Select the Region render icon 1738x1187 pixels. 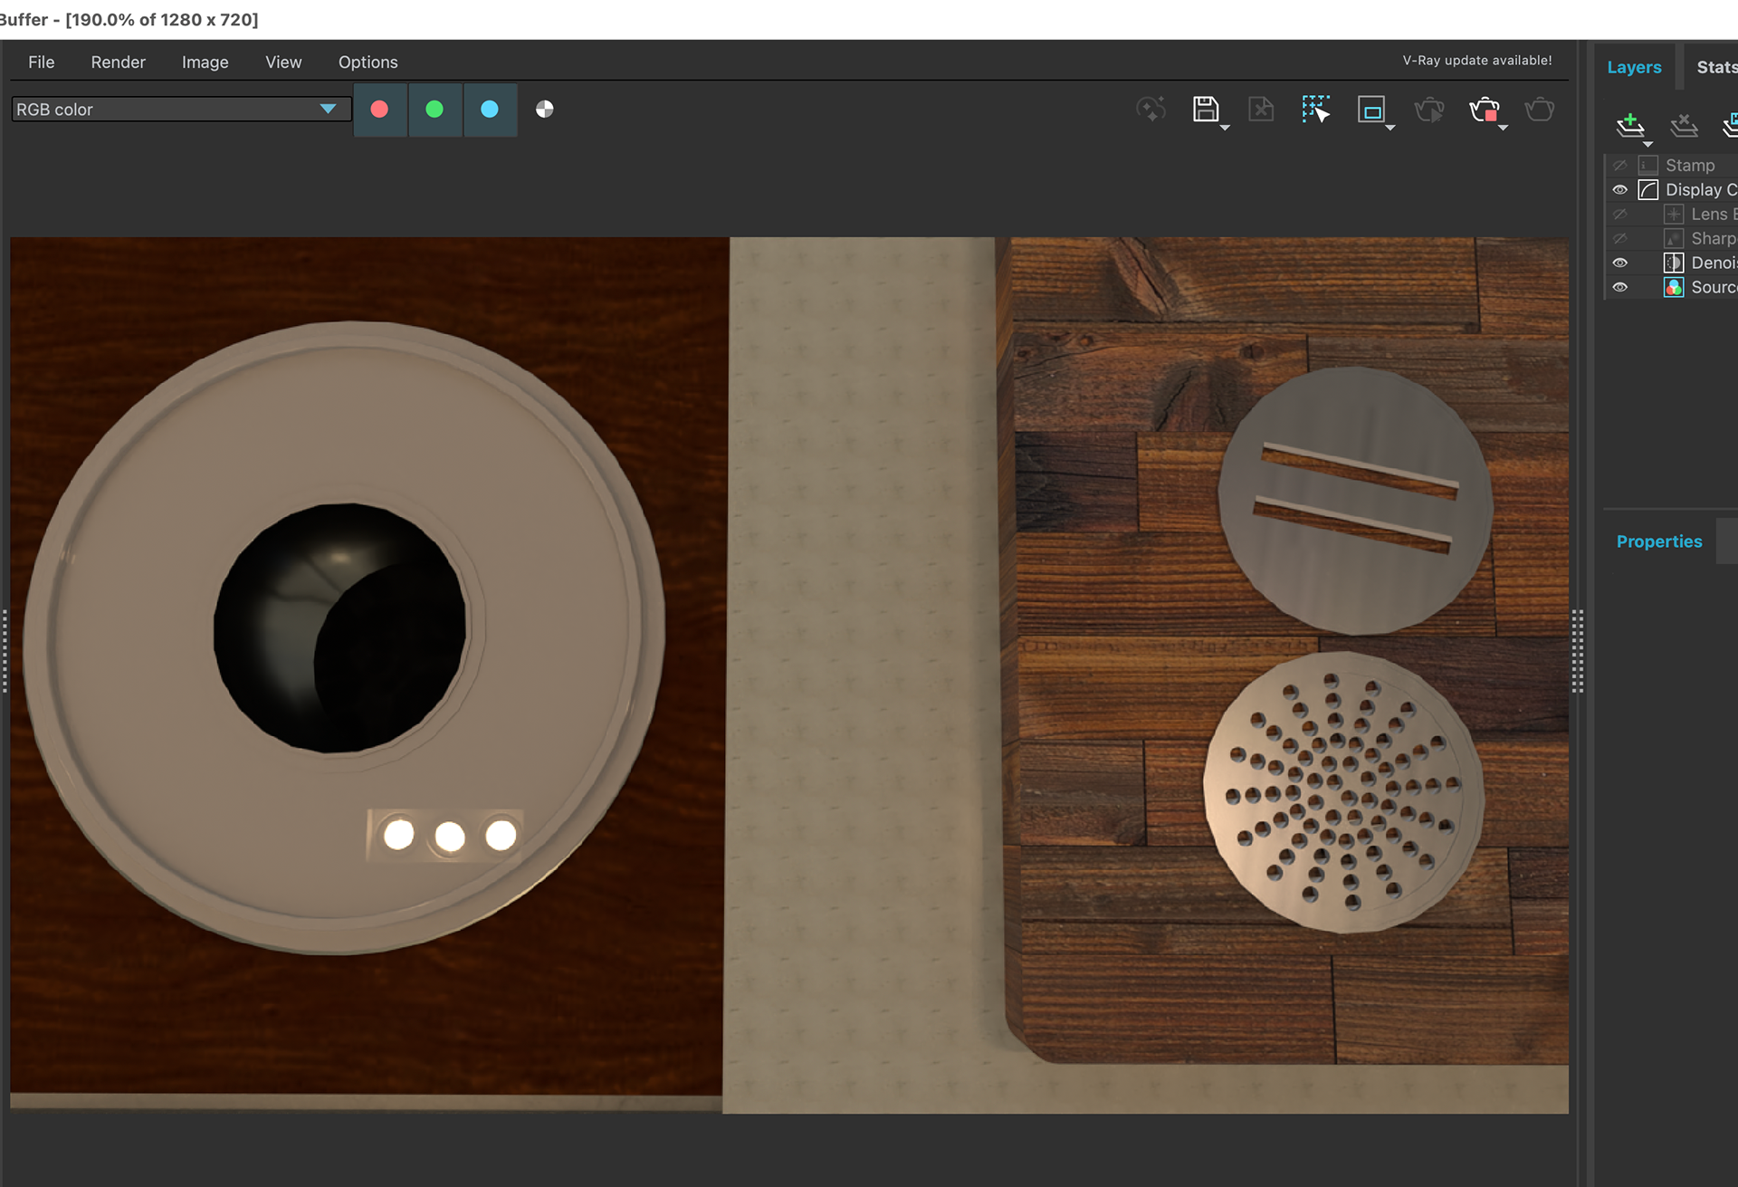1371,110
